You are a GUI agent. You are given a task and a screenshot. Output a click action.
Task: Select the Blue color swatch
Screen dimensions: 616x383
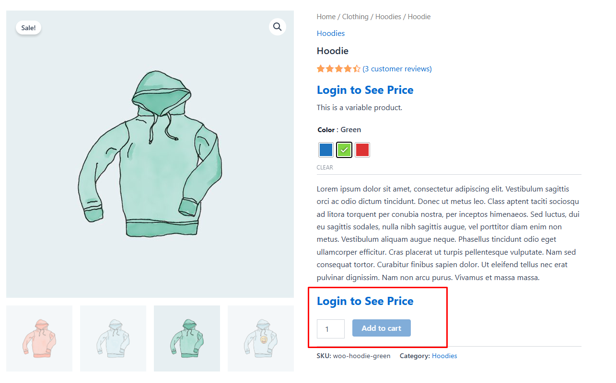[325, 149]
